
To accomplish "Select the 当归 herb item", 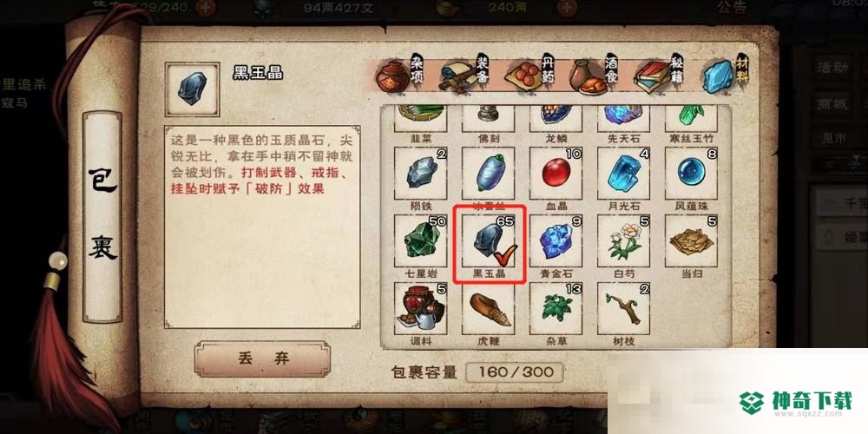I will [x=691, y=240].
